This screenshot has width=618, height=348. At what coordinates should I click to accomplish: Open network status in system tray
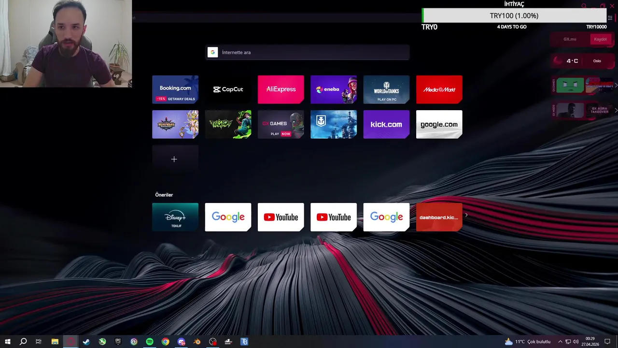568,342
